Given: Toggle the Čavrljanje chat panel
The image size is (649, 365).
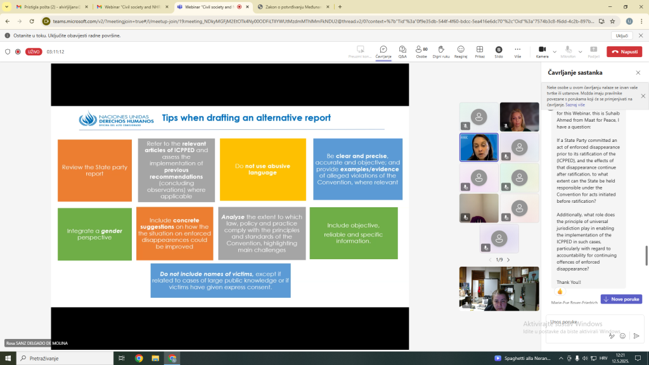Looking at the screenshot, I should point(383,51).
